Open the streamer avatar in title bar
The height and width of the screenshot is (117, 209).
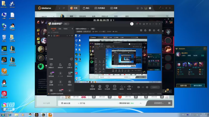132,24
